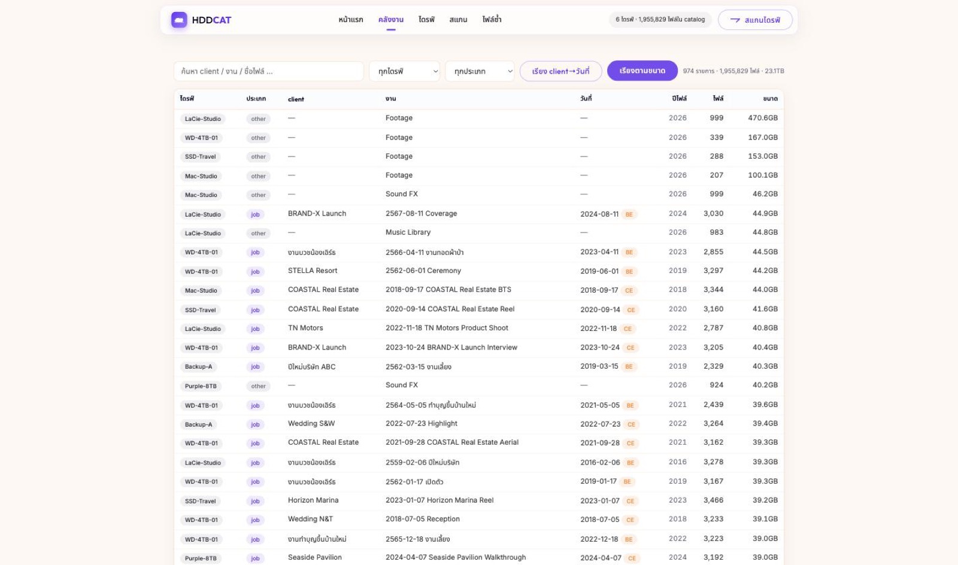This screenshot has height=565, width=958.
Task: Click the other tag on the Music Library row
Action: [x=258, y=233]
